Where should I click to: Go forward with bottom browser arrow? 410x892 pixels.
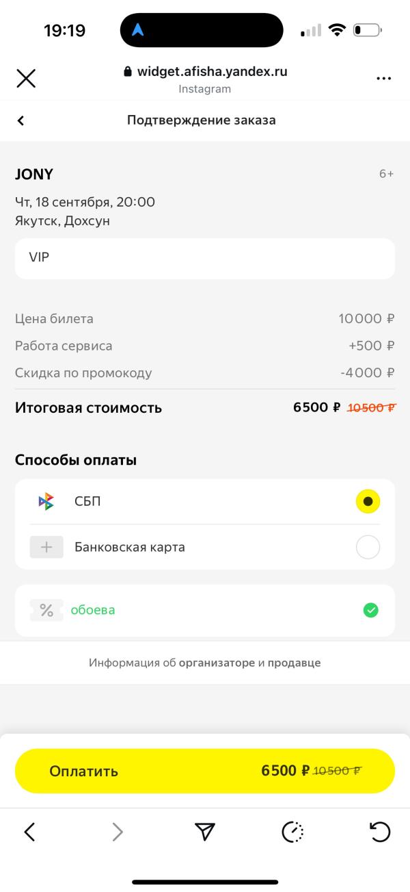coord(118,832)
